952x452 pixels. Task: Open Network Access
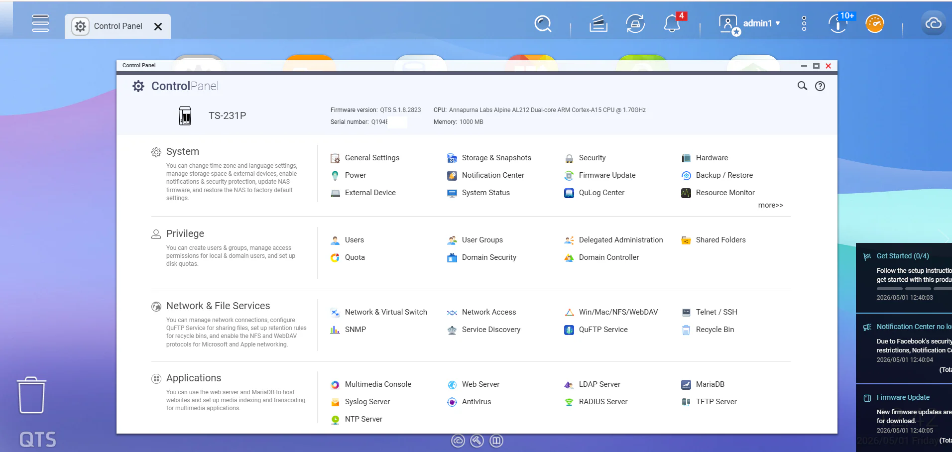(481, 312)
